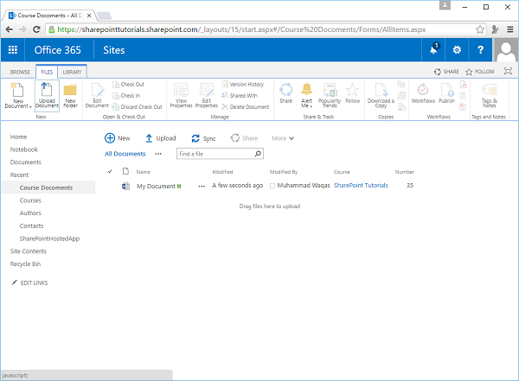Viewport: 519px width, 381px height.
Task: Expand the More dropdown menu
Action: [283, 138]
